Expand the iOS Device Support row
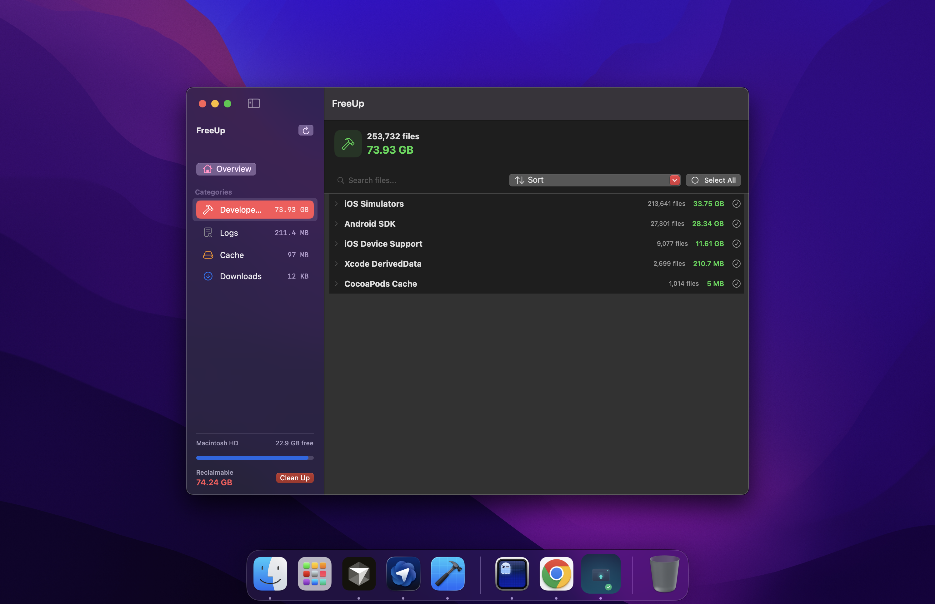The width and height of the screenshot is (935, 604). coord(336,244)
